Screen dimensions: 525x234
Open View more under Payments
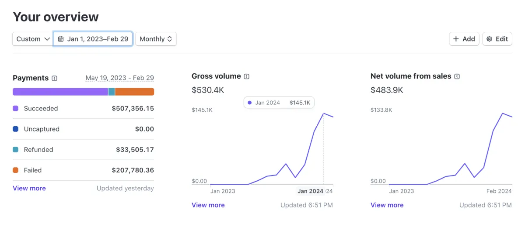pyautogui.click(x=29, y=188)
